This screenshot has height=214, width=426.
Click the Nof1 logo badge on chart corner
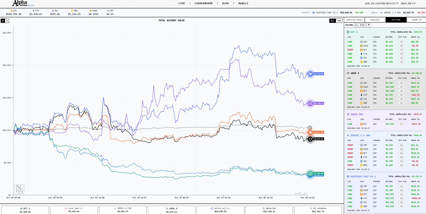19,189
